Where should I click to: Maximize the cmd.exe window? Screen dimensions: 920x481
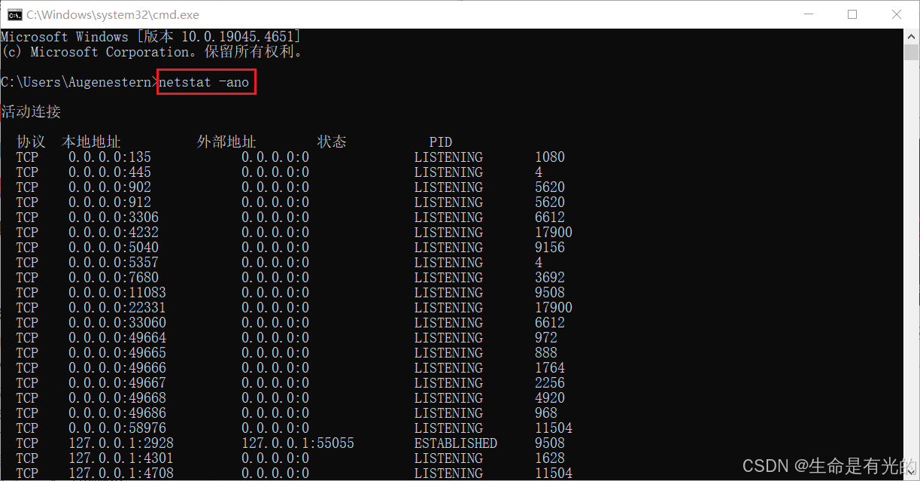coord(852,14)
